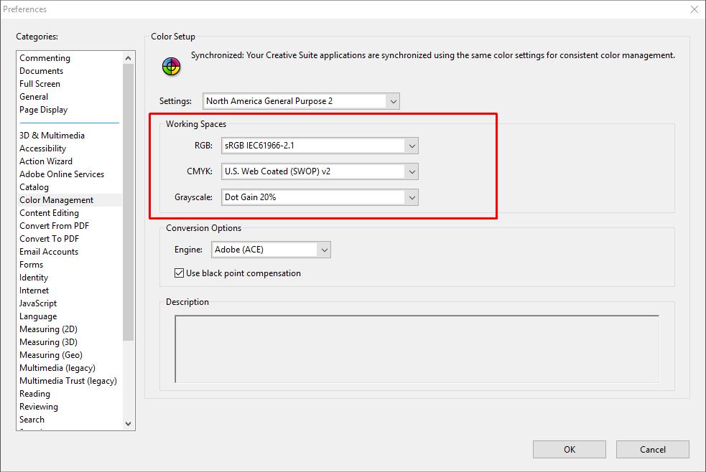The image size is (706, 472).
Task: Select the Reading category
Action: 70,394
